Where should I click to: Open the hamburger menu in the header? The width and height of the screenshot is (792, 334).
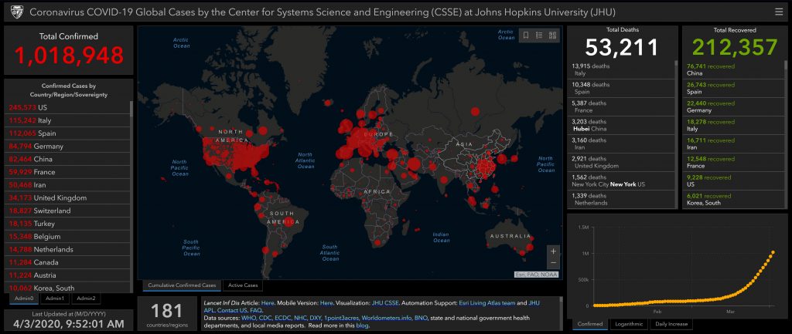pyautogui.click(x=779, y=12)
